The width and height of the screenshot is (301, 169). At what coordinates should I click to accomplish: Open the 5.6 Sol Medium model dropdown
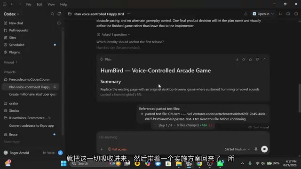click(237, 149)
